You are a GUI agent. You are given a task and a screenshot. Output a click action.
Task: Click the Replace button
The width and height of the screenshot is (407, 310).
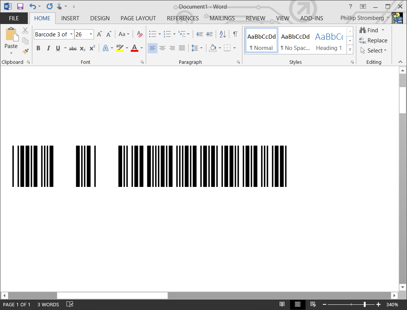[x=373, y=41]
